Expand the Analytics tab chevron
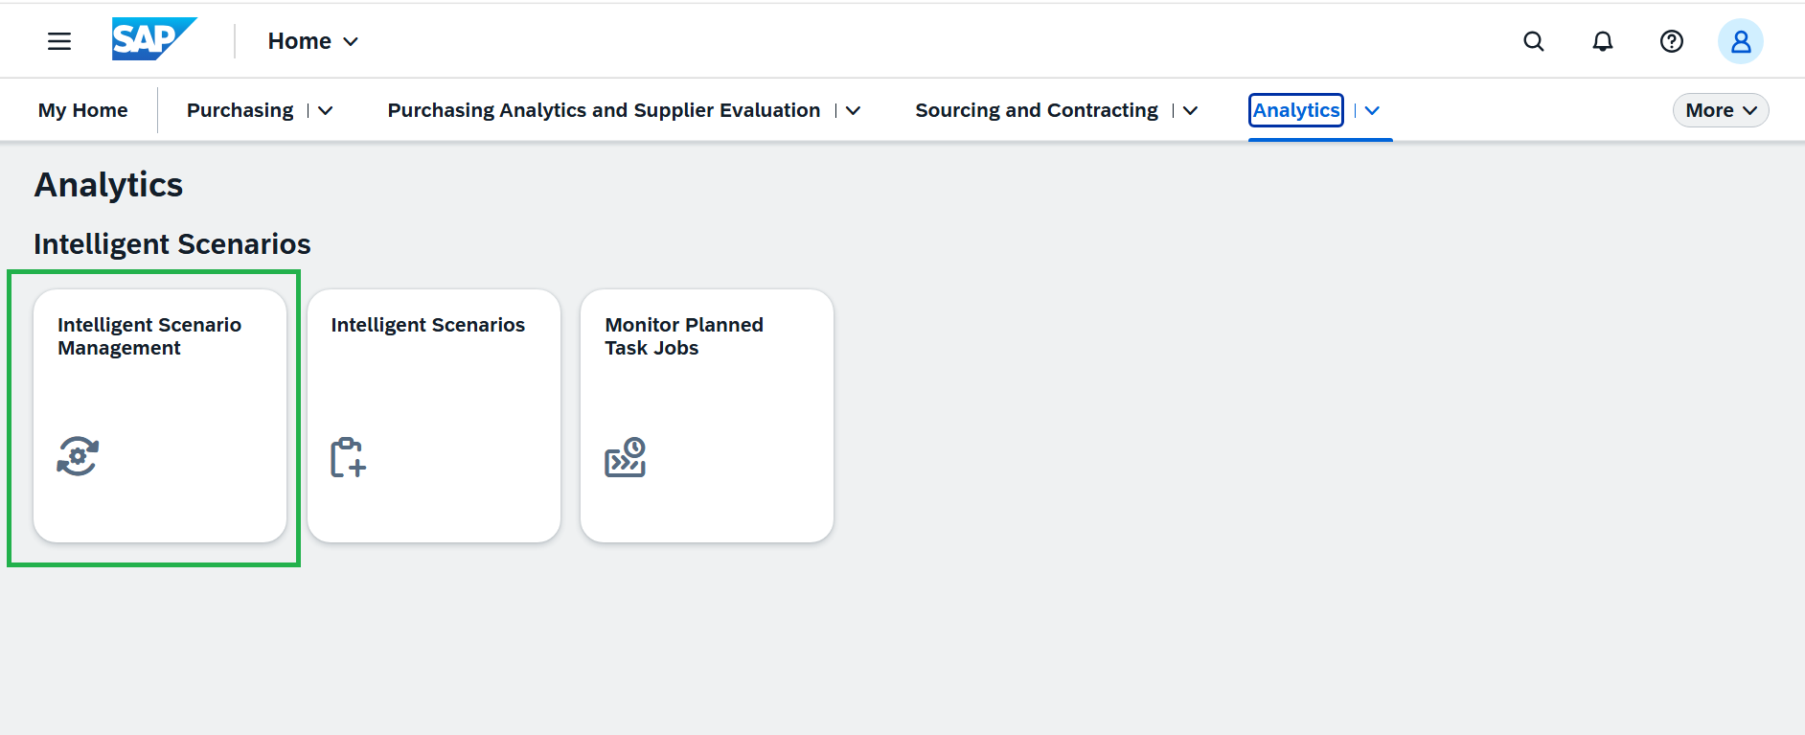The height and width of the screenshot is (735, 1805). tap(1372, 111)
